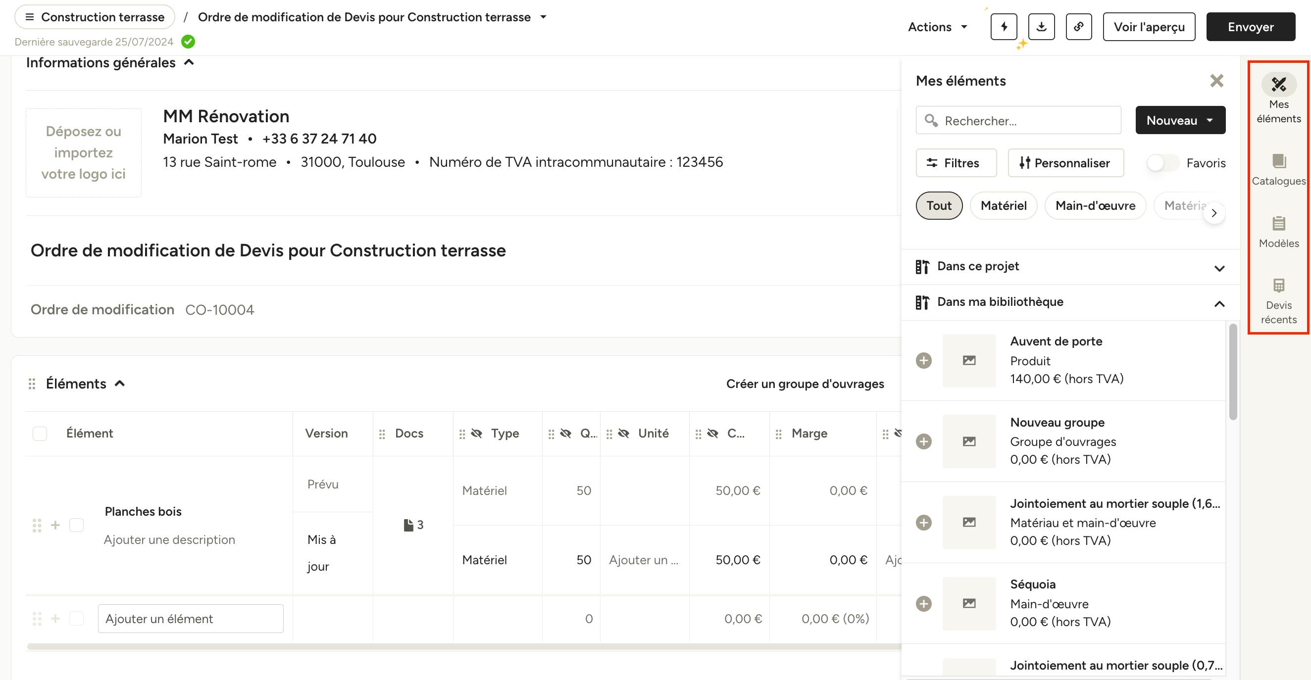Screen dimensions: 1311x680
Task: Click the download icon in top toolbar
Action: pyautogui.click(x=1041, y=27)
